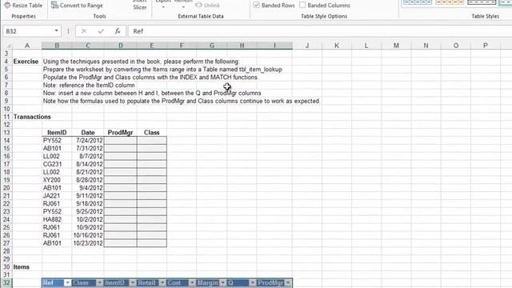Toggle the Banded Rows checkbox
Image resolution: width=512 pixels, height=288 pixels.
click(x=256, y=5)
